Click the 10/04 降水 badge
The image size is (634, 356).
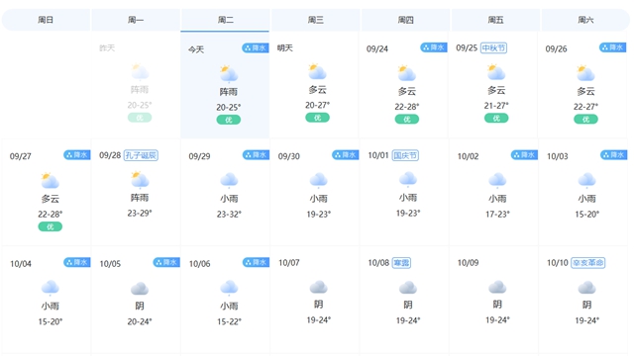[77, 262]
